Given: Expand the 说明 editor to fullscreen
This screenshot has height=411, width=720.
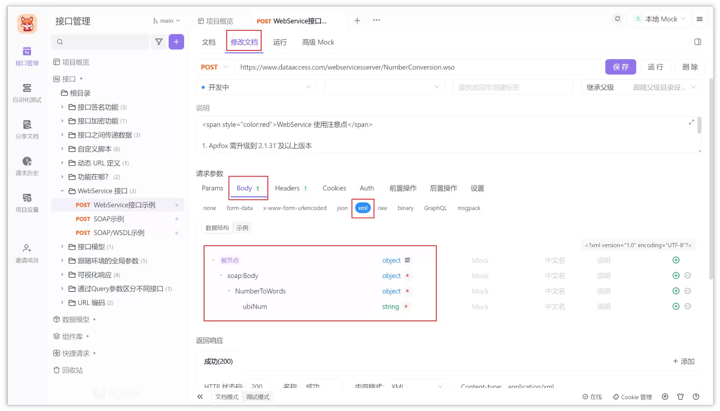Looking at the screenshot, I should tap(691, 122).
